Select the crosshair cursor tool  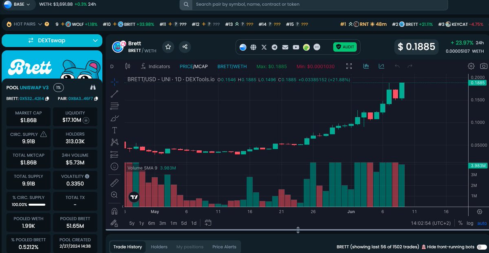115,81
